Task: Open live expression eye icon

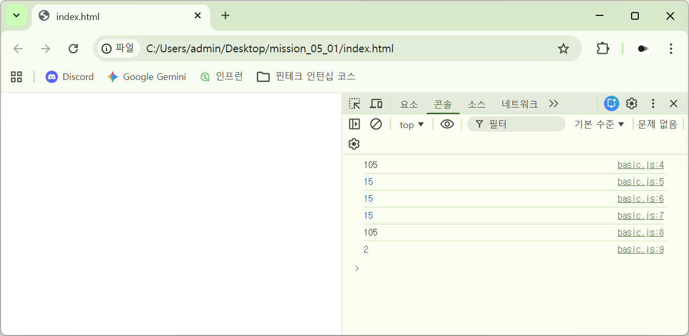Action: click(x=447, y=124)
